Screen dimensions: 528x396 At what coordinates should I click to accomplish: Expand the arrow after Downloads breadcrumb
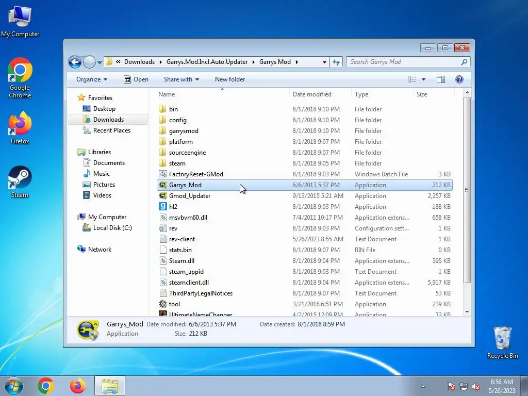(x=160, y=62)
